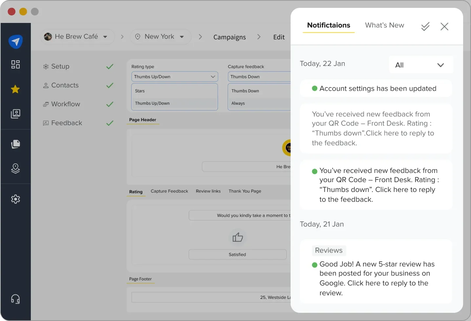The height and width of the screenshot is (321, 471).
Task: Open the Reviews star icon in the sidebar
Action: pyautogui.click(x=15, y=89)
